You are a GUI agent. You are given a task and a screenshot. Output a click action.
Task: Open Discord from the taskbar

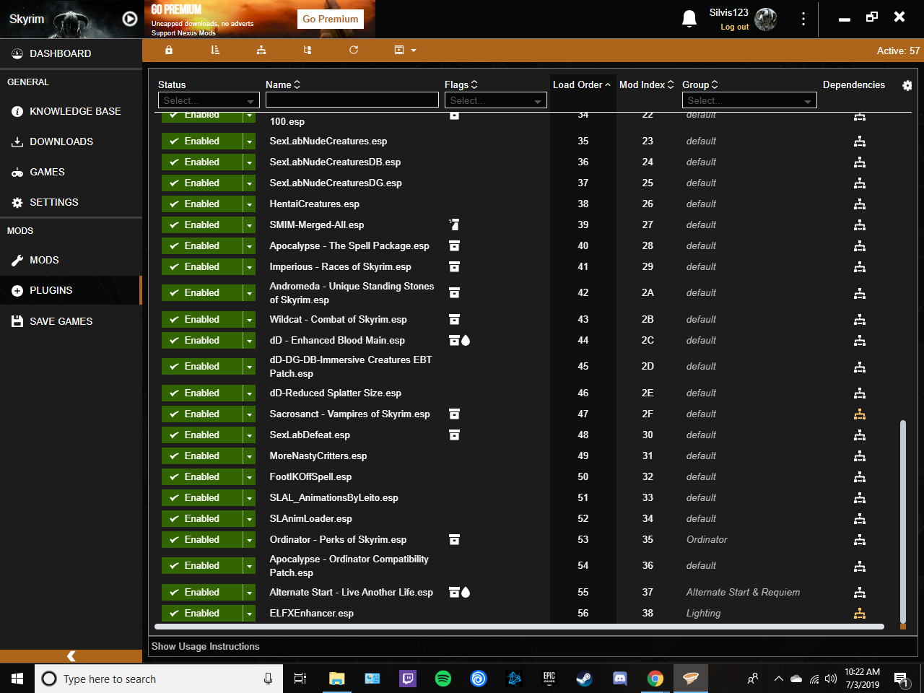pyautogui.click(x=620, y=679)
